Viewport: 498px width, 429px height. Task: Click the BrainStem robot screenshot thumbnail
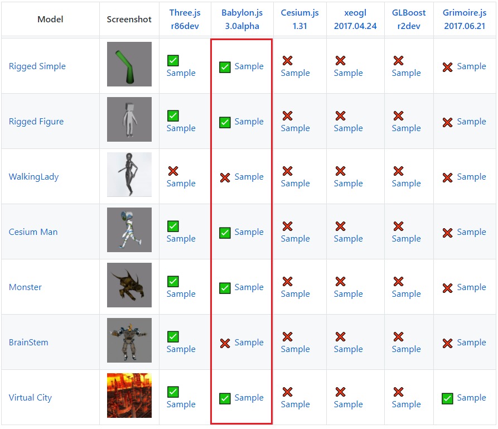tap(129, 340)
